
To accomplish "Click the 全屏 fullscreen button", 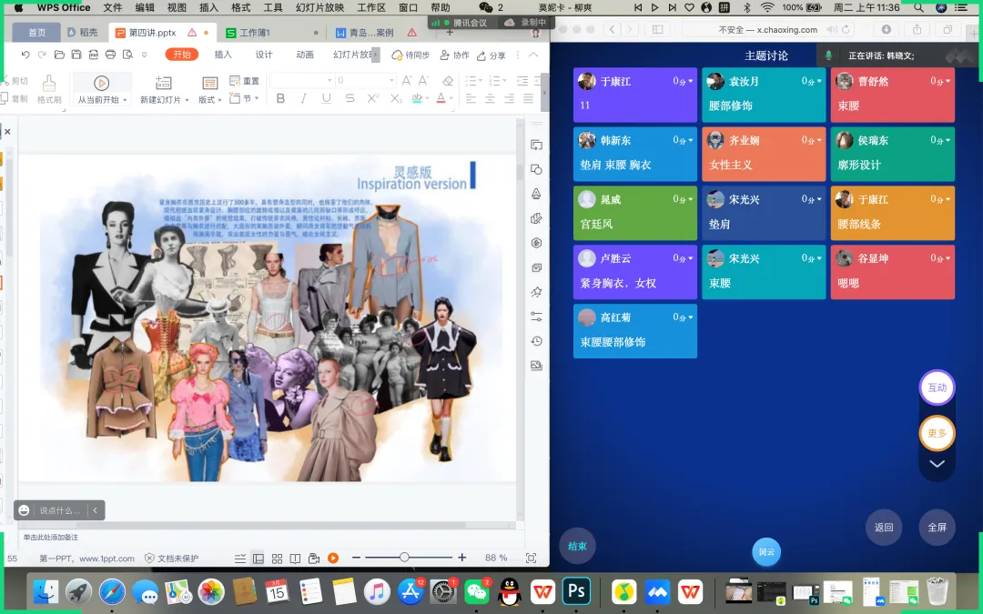I will (x=937, y=528).
